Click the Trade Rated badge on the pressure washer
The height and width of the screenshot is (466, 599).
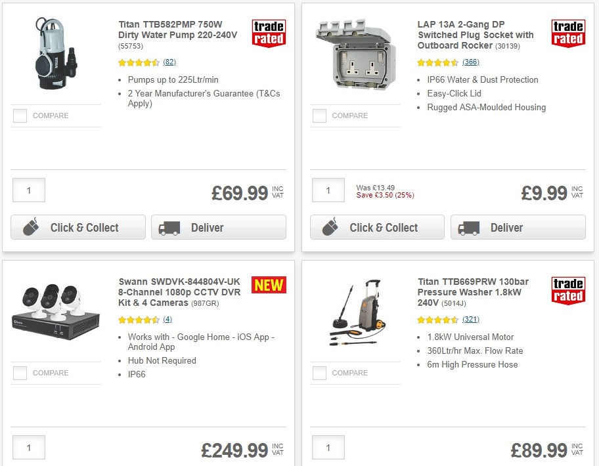click(567, 289)
